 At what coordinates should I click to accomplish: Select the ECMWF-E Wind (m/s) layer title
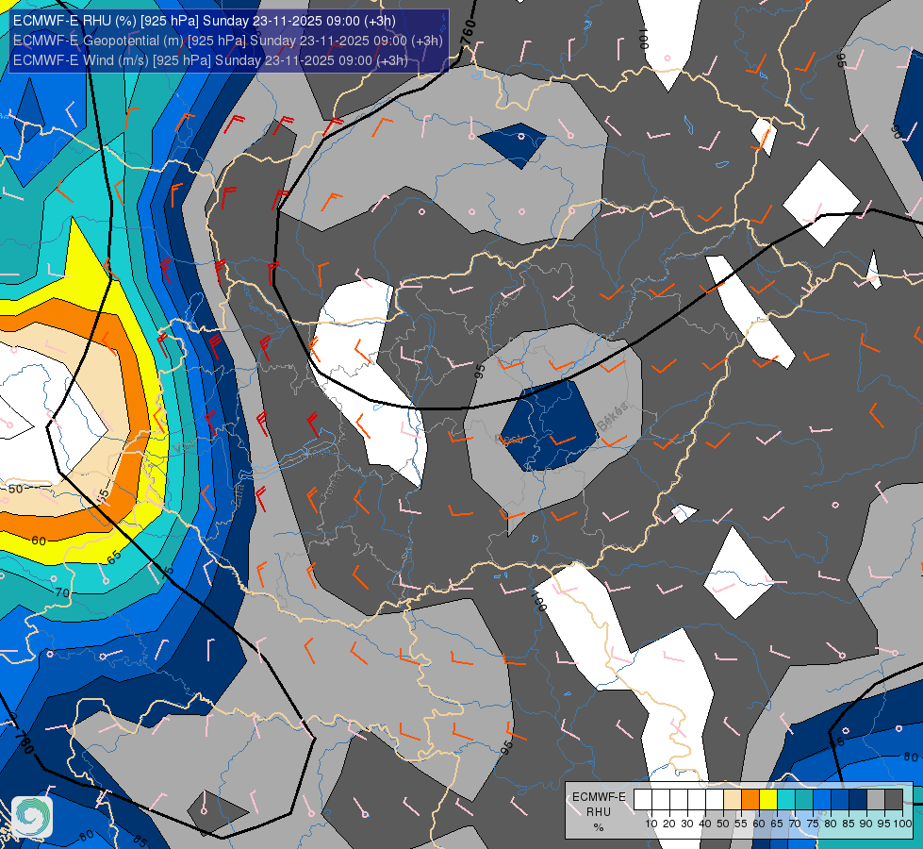click(x=210, y=60)
